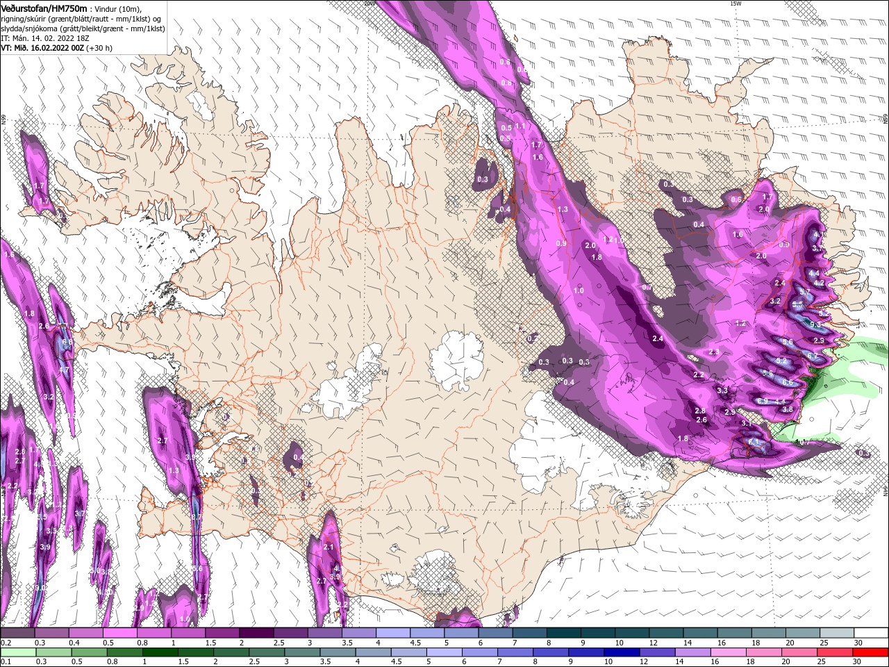Select the snow scale swatch for 16–18 grey teal
The height and width of the screenshot is (667, 889).
click(x=736, y=633)
